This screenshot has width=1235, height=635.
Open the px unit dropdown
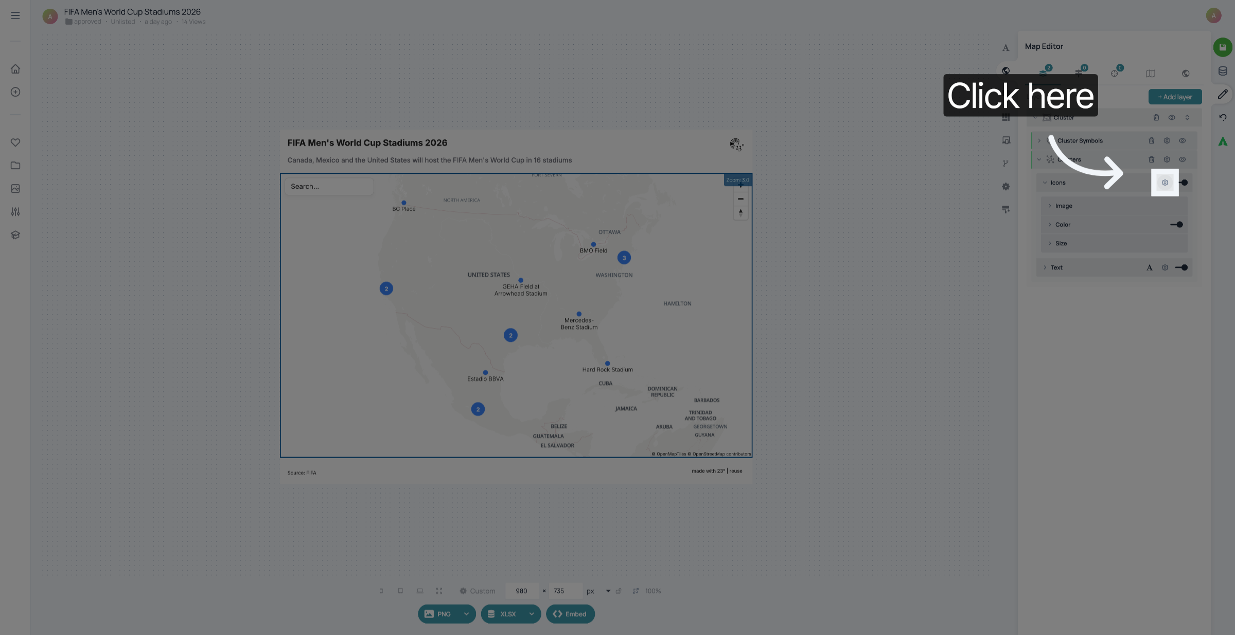(608, 591)
